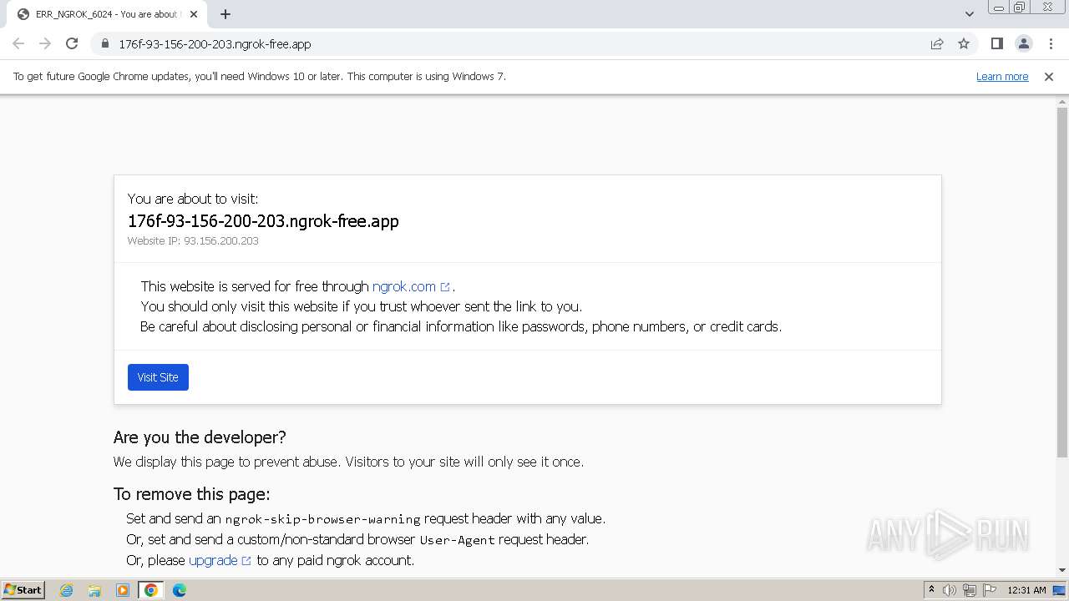Open the side panel
1069x601 pixels.
(x=996, y=44)
